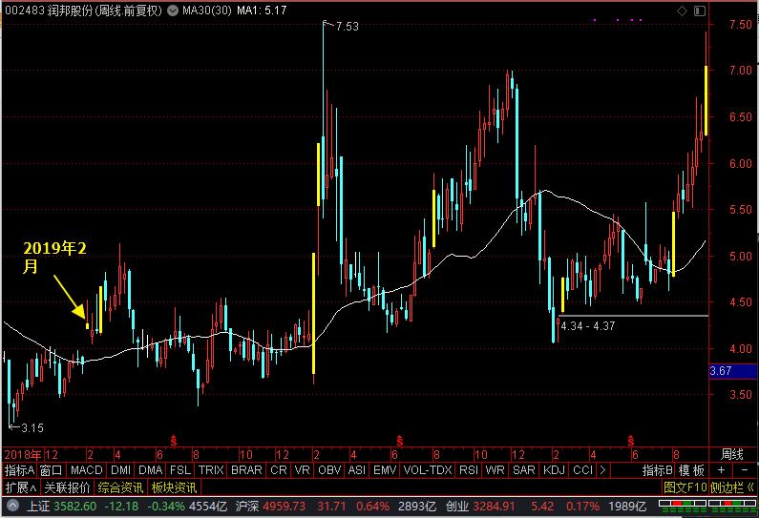The width and height of the screenshot is (759, 518).
Task: Select the VOL-TDX indicator tab
Action: (x=428, y=470)
